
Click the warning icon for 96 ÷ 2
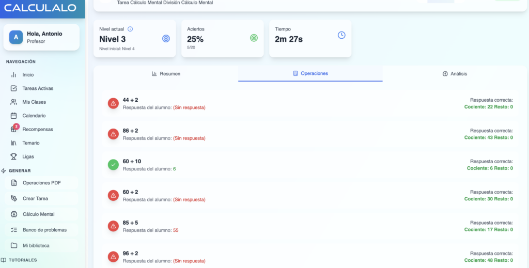[113, 257]
